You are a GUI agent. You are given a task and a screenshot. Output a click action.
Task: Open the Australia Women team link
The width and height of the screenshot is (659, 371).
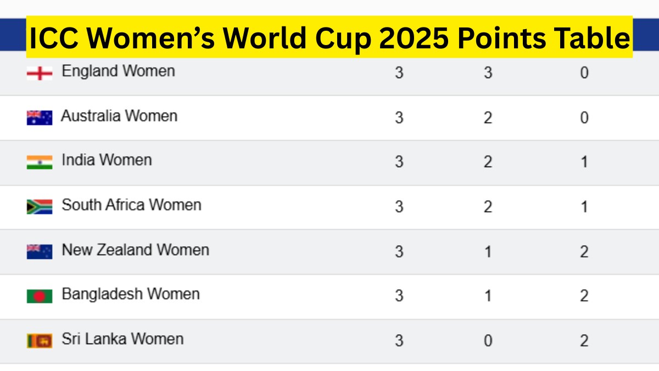pos(119,116)
